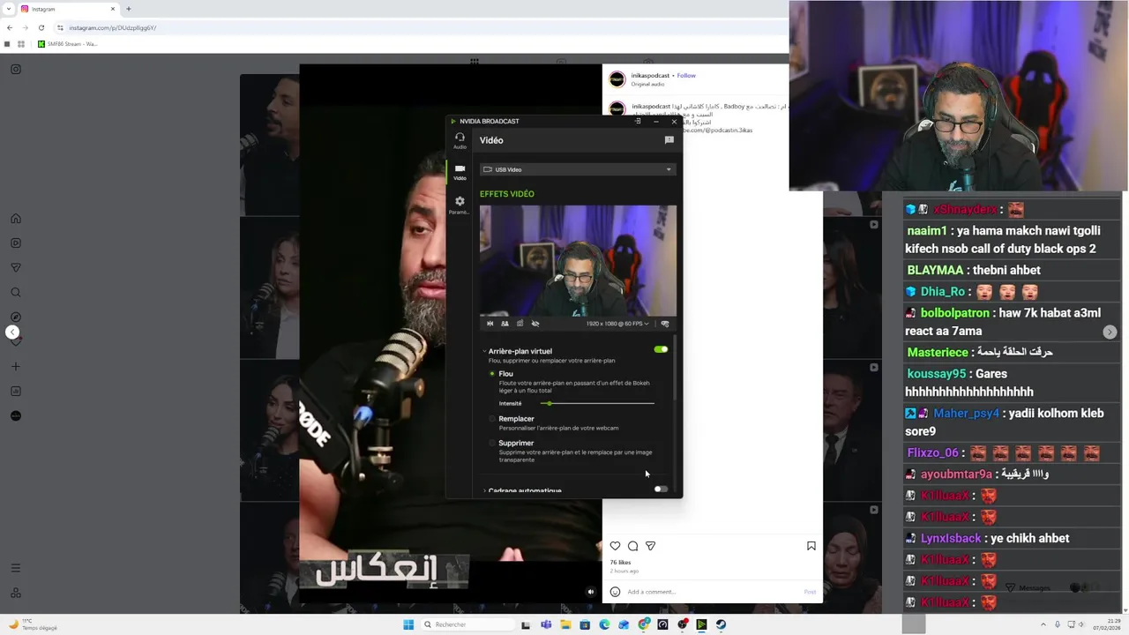This screenshot has width=1129, height=635.
Task: Open Paramètres gear in NVIDIA Broadcast sidebar
Action: [460, 205]
